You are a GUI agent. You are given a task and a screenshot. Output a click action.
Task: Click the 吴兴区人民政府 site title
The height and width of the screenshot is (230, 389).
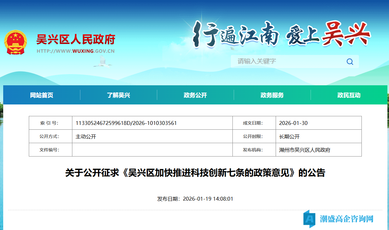(76, 39)
